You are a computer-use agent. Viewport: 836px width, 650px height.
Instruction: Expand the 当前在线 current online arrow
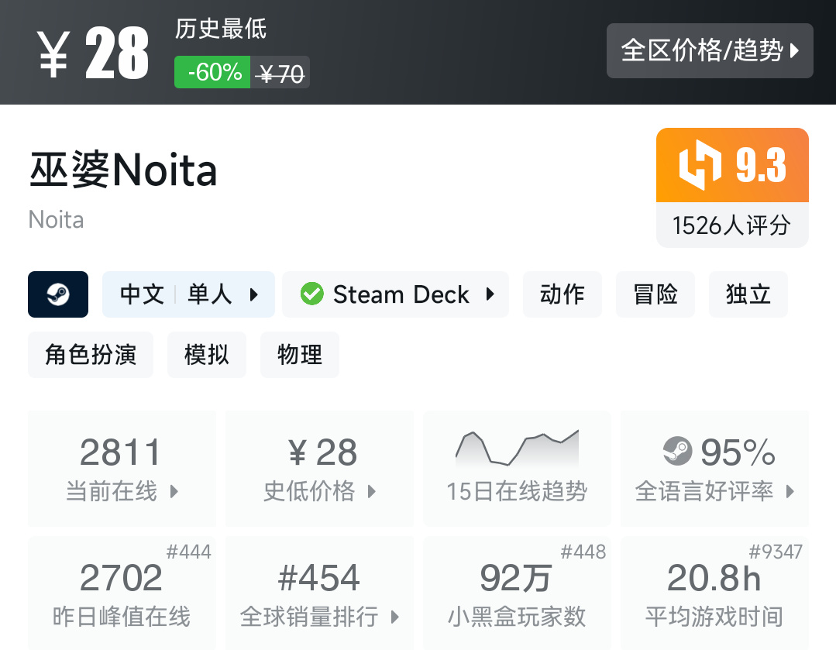click(174, 491)
